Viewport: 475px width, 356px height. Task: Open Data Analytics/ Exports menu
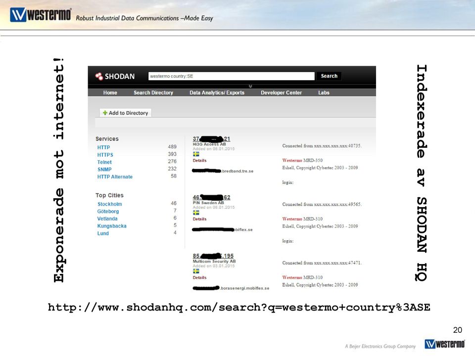click(217, 92)
